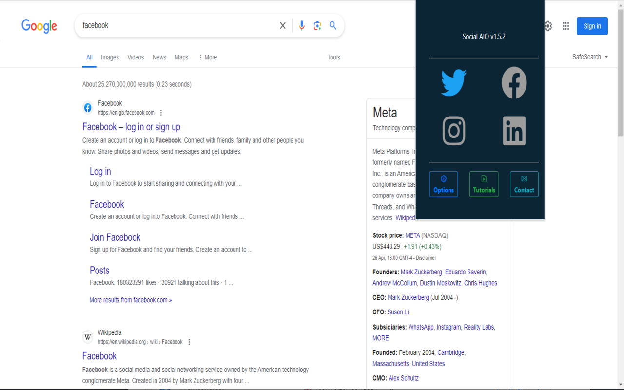Viewport: 624px width, 390px height.
Task: Start a voice search with the microphone
Action: (x=302, y=25)
